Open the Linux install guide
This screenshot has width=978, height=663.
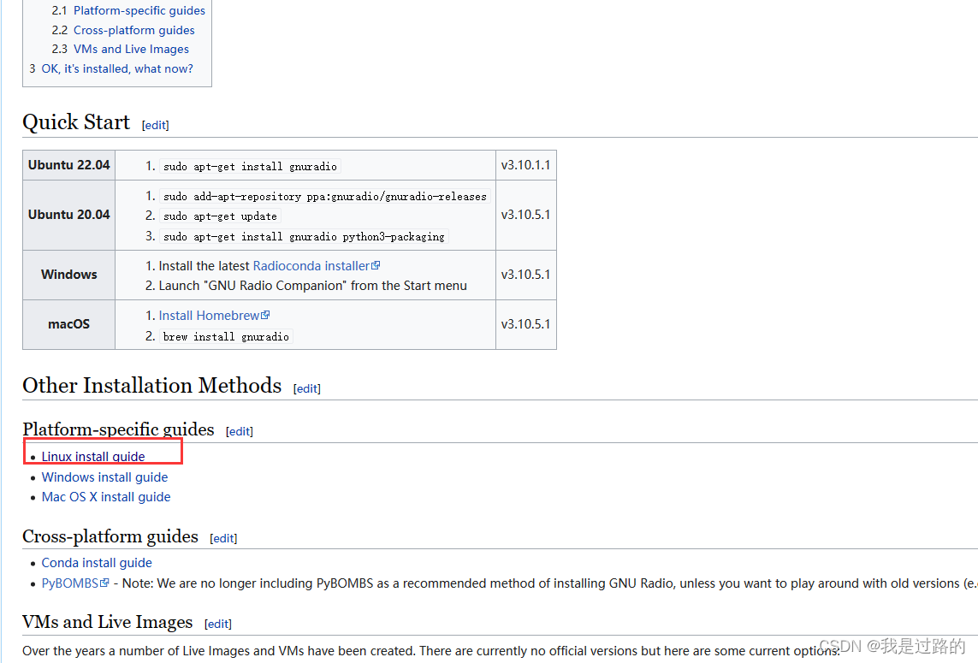tap(93, 457)
